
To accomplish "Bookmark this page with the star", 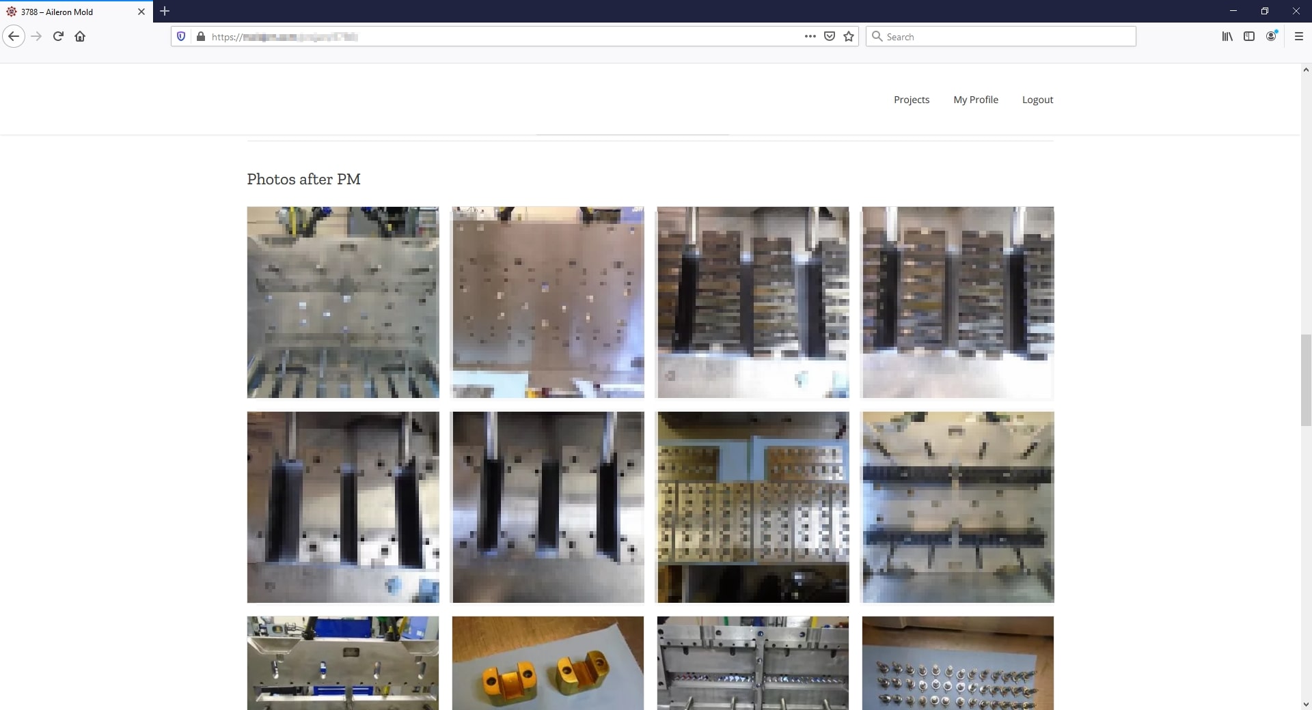I will coord(849,36).
